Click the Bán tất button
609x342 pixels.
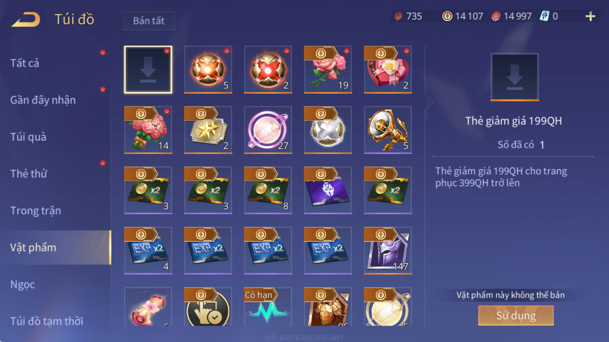(x=149, y=21)
